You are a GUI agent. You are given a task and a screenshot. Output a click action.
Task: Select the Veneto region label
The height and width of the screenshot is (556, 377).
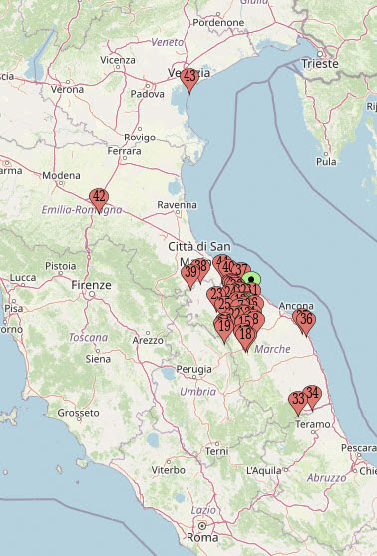coord(167,42)
